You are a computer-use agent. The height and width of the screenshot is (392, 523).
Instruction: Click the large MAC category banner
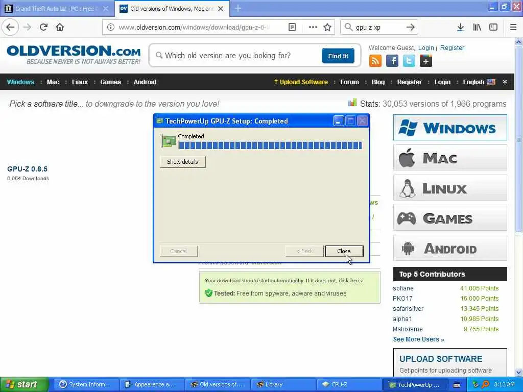click(450, 157)
